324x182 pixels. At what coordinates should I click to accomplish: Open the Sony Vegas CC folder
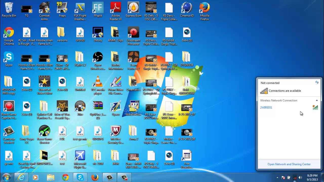[x=27, y=135]
